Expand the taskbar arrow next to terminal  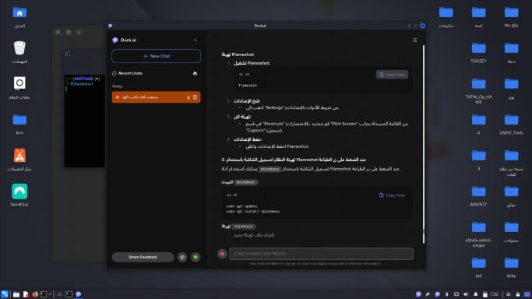pyautogui.click(x=50, y=294)
